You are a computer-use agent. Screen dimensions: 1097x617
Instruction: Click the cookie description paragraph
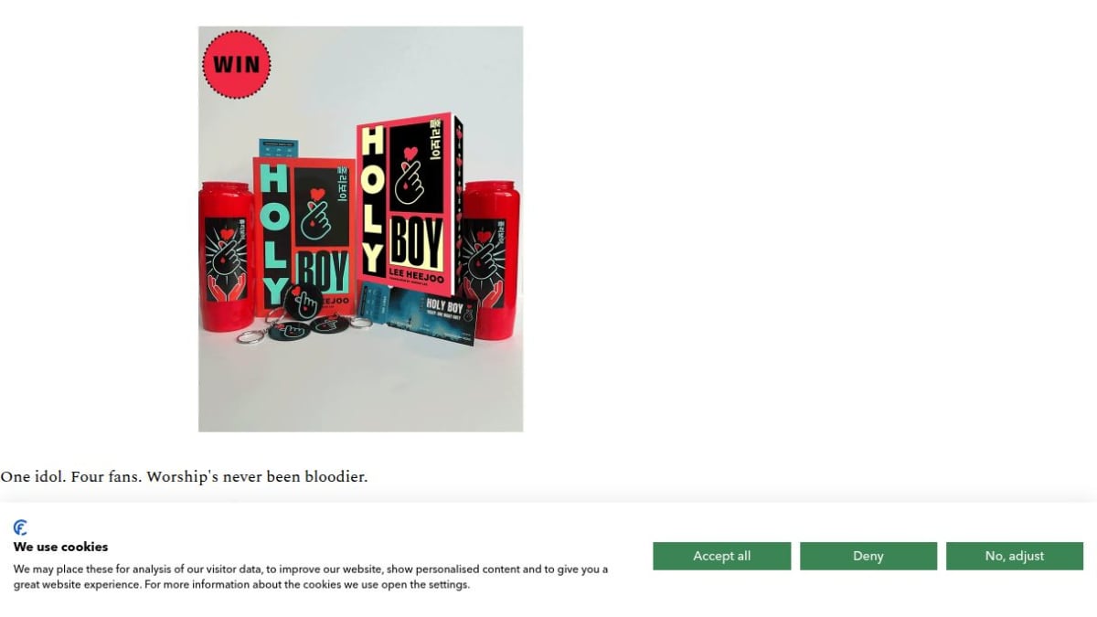pos(311,577)
